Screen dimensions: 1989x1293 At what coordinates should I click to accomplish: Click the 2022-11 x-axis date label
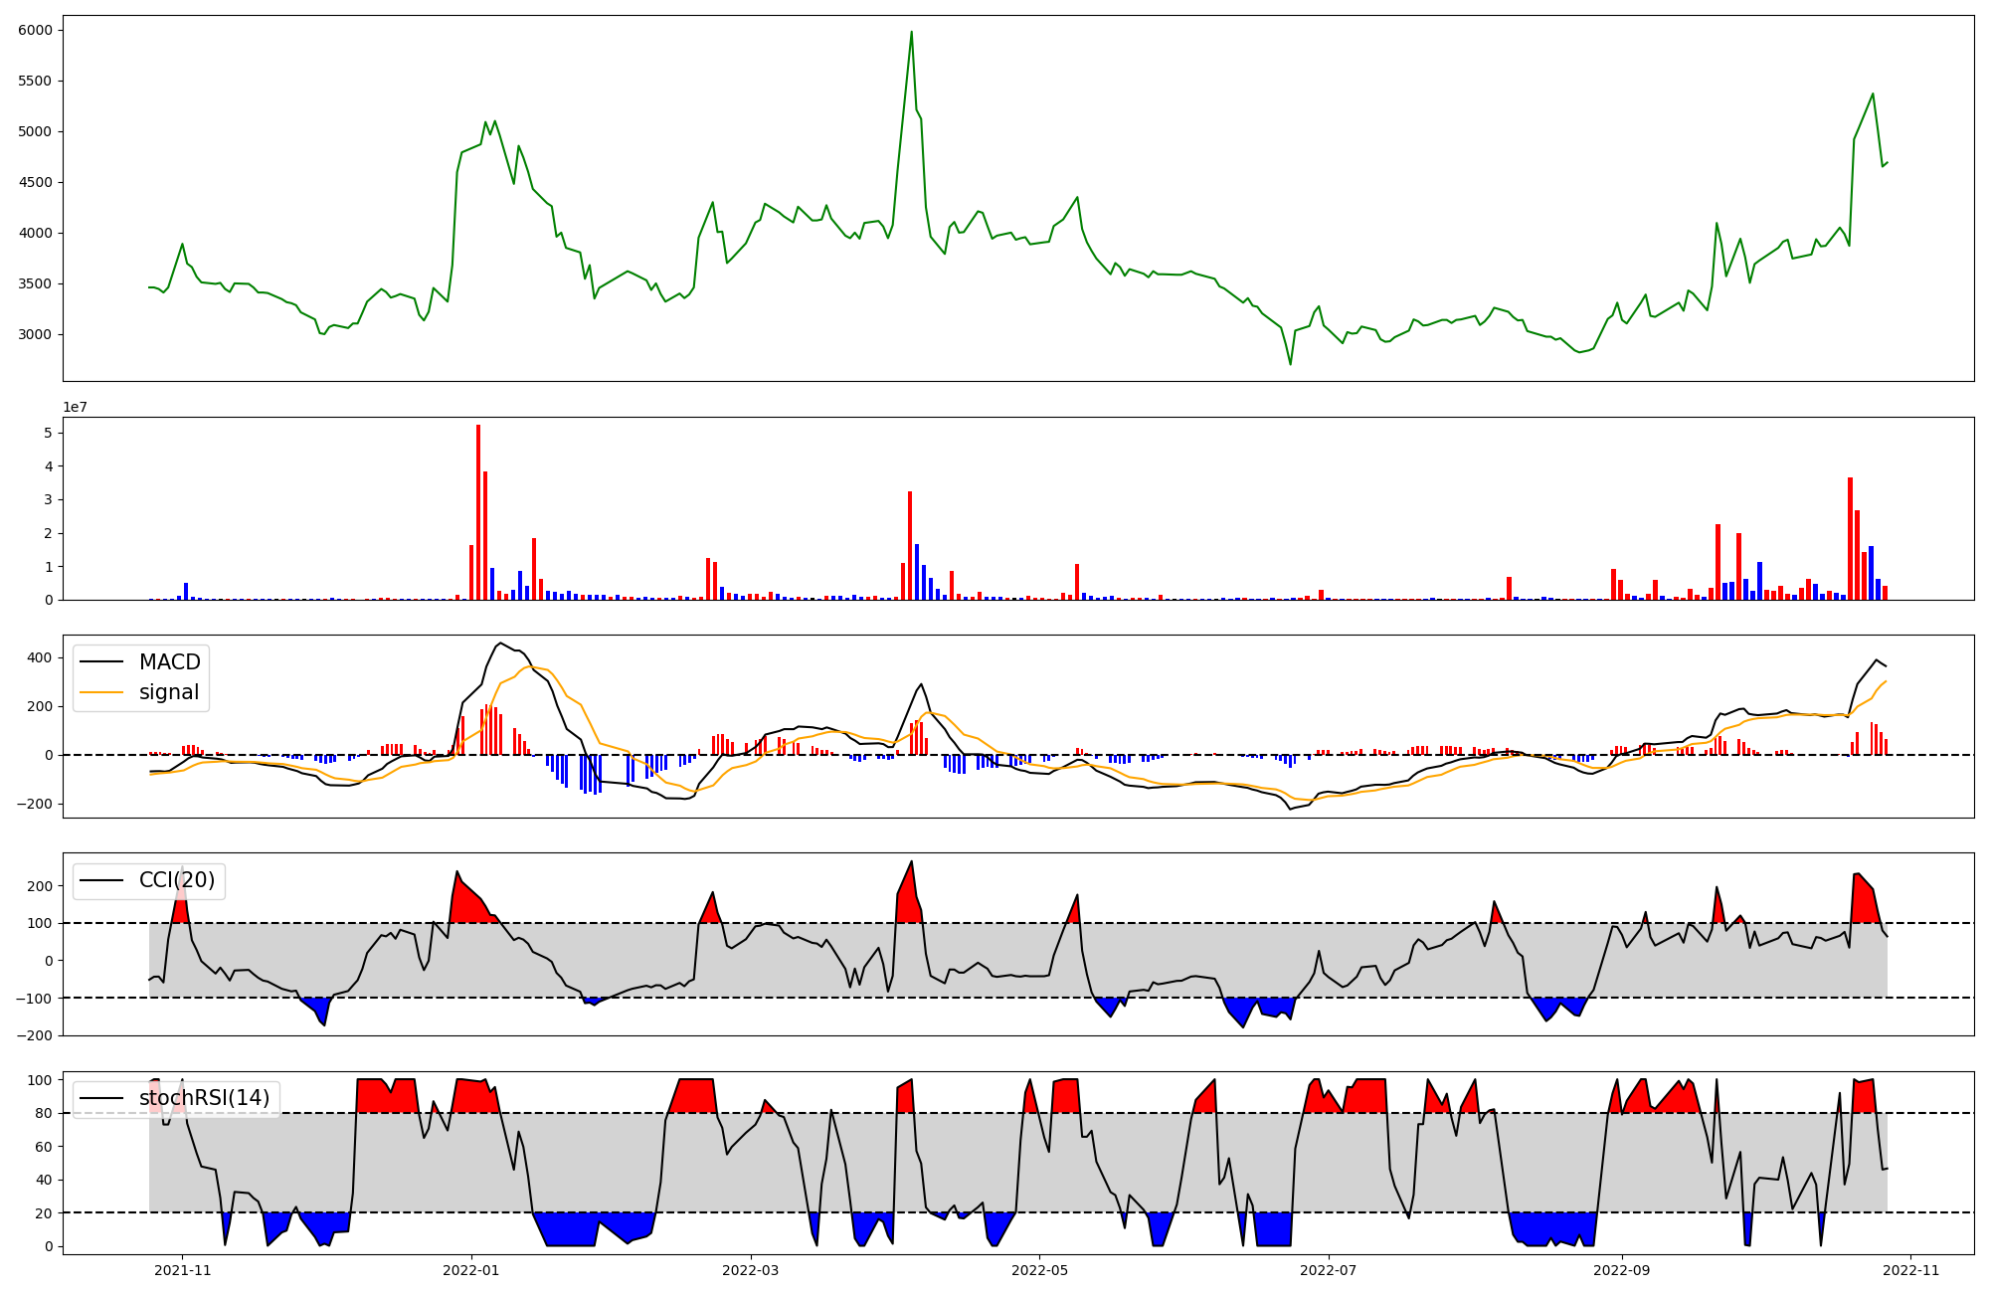tap(1910, 1270)
